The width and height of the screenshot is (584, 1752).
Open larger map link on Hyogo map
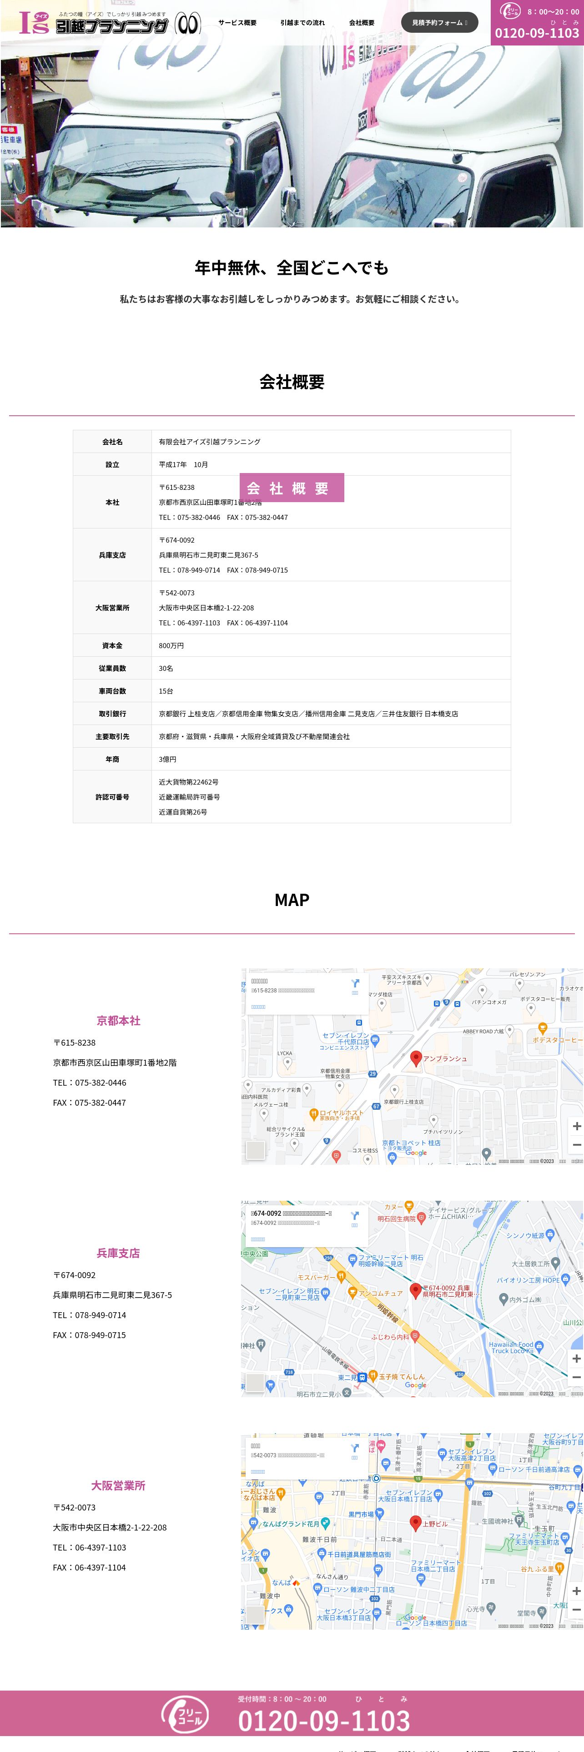pyautogui.click(x=258, y=1239)
